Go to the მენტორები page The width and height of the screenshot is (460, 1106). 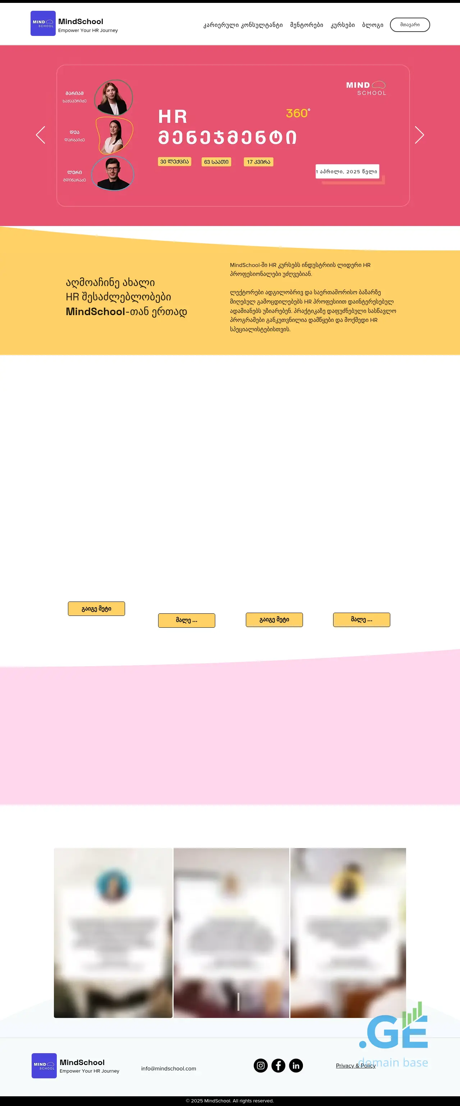coord(306,25)
